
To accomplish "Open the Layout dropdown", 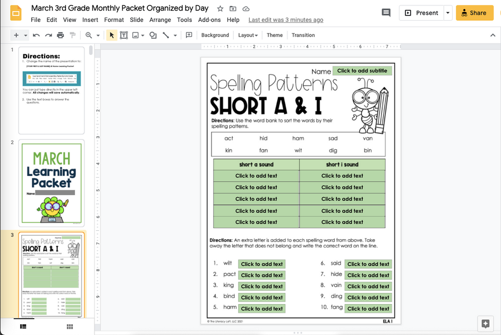I will pyautogui.click(x=248, y=35).
